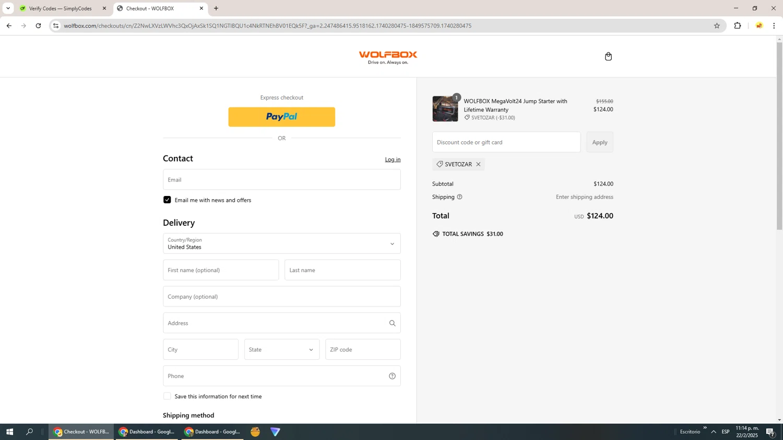Open the Country/Region dropdown
The image size is (783, 440).
[282, 243]
